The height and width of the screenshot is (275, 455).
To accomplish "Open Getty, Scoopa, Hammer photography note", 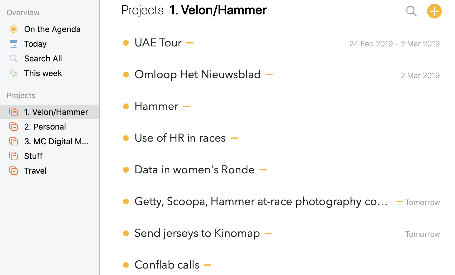I will pyautogui.click(x=261, y=202).
